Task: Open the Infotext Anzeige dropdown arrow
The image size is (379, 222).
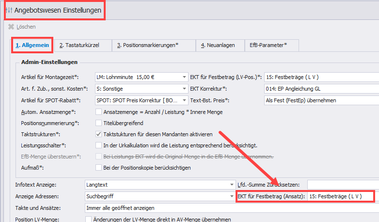Action: [x=232, y=185]
